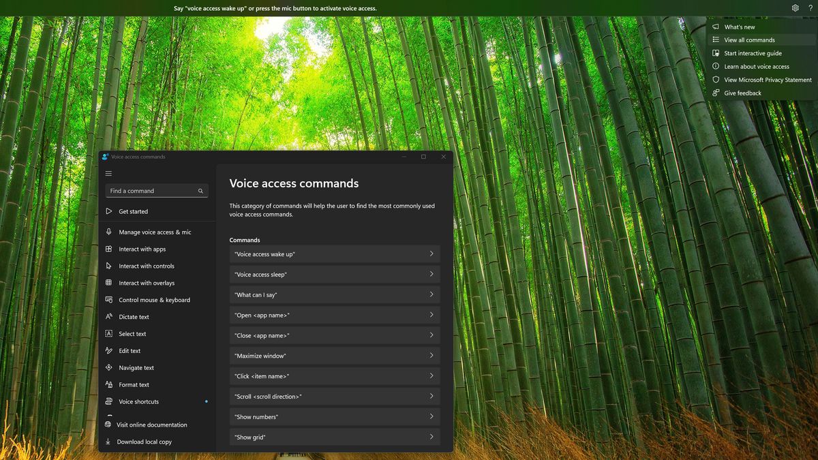Select the Dictate text category icon
The width and height of the screenshot is (818, 460).
[x=109, y=316]
